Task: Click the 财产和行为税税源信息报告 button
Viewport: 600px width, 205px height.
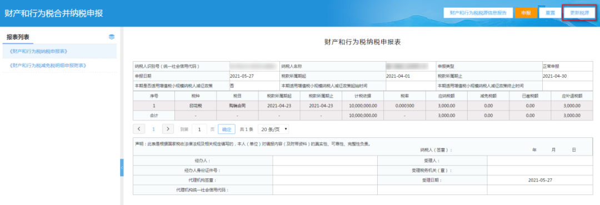Action: 478,13
